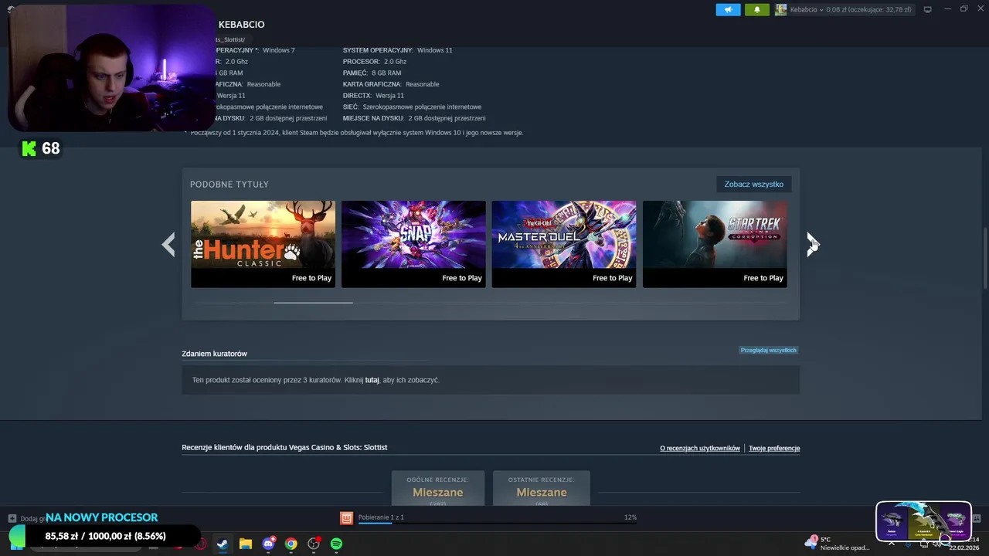Image resolution: width=989 pixels, height=556 pixels.
Task: Show hidden system tray icons chevron
Action: pos(891,544)
